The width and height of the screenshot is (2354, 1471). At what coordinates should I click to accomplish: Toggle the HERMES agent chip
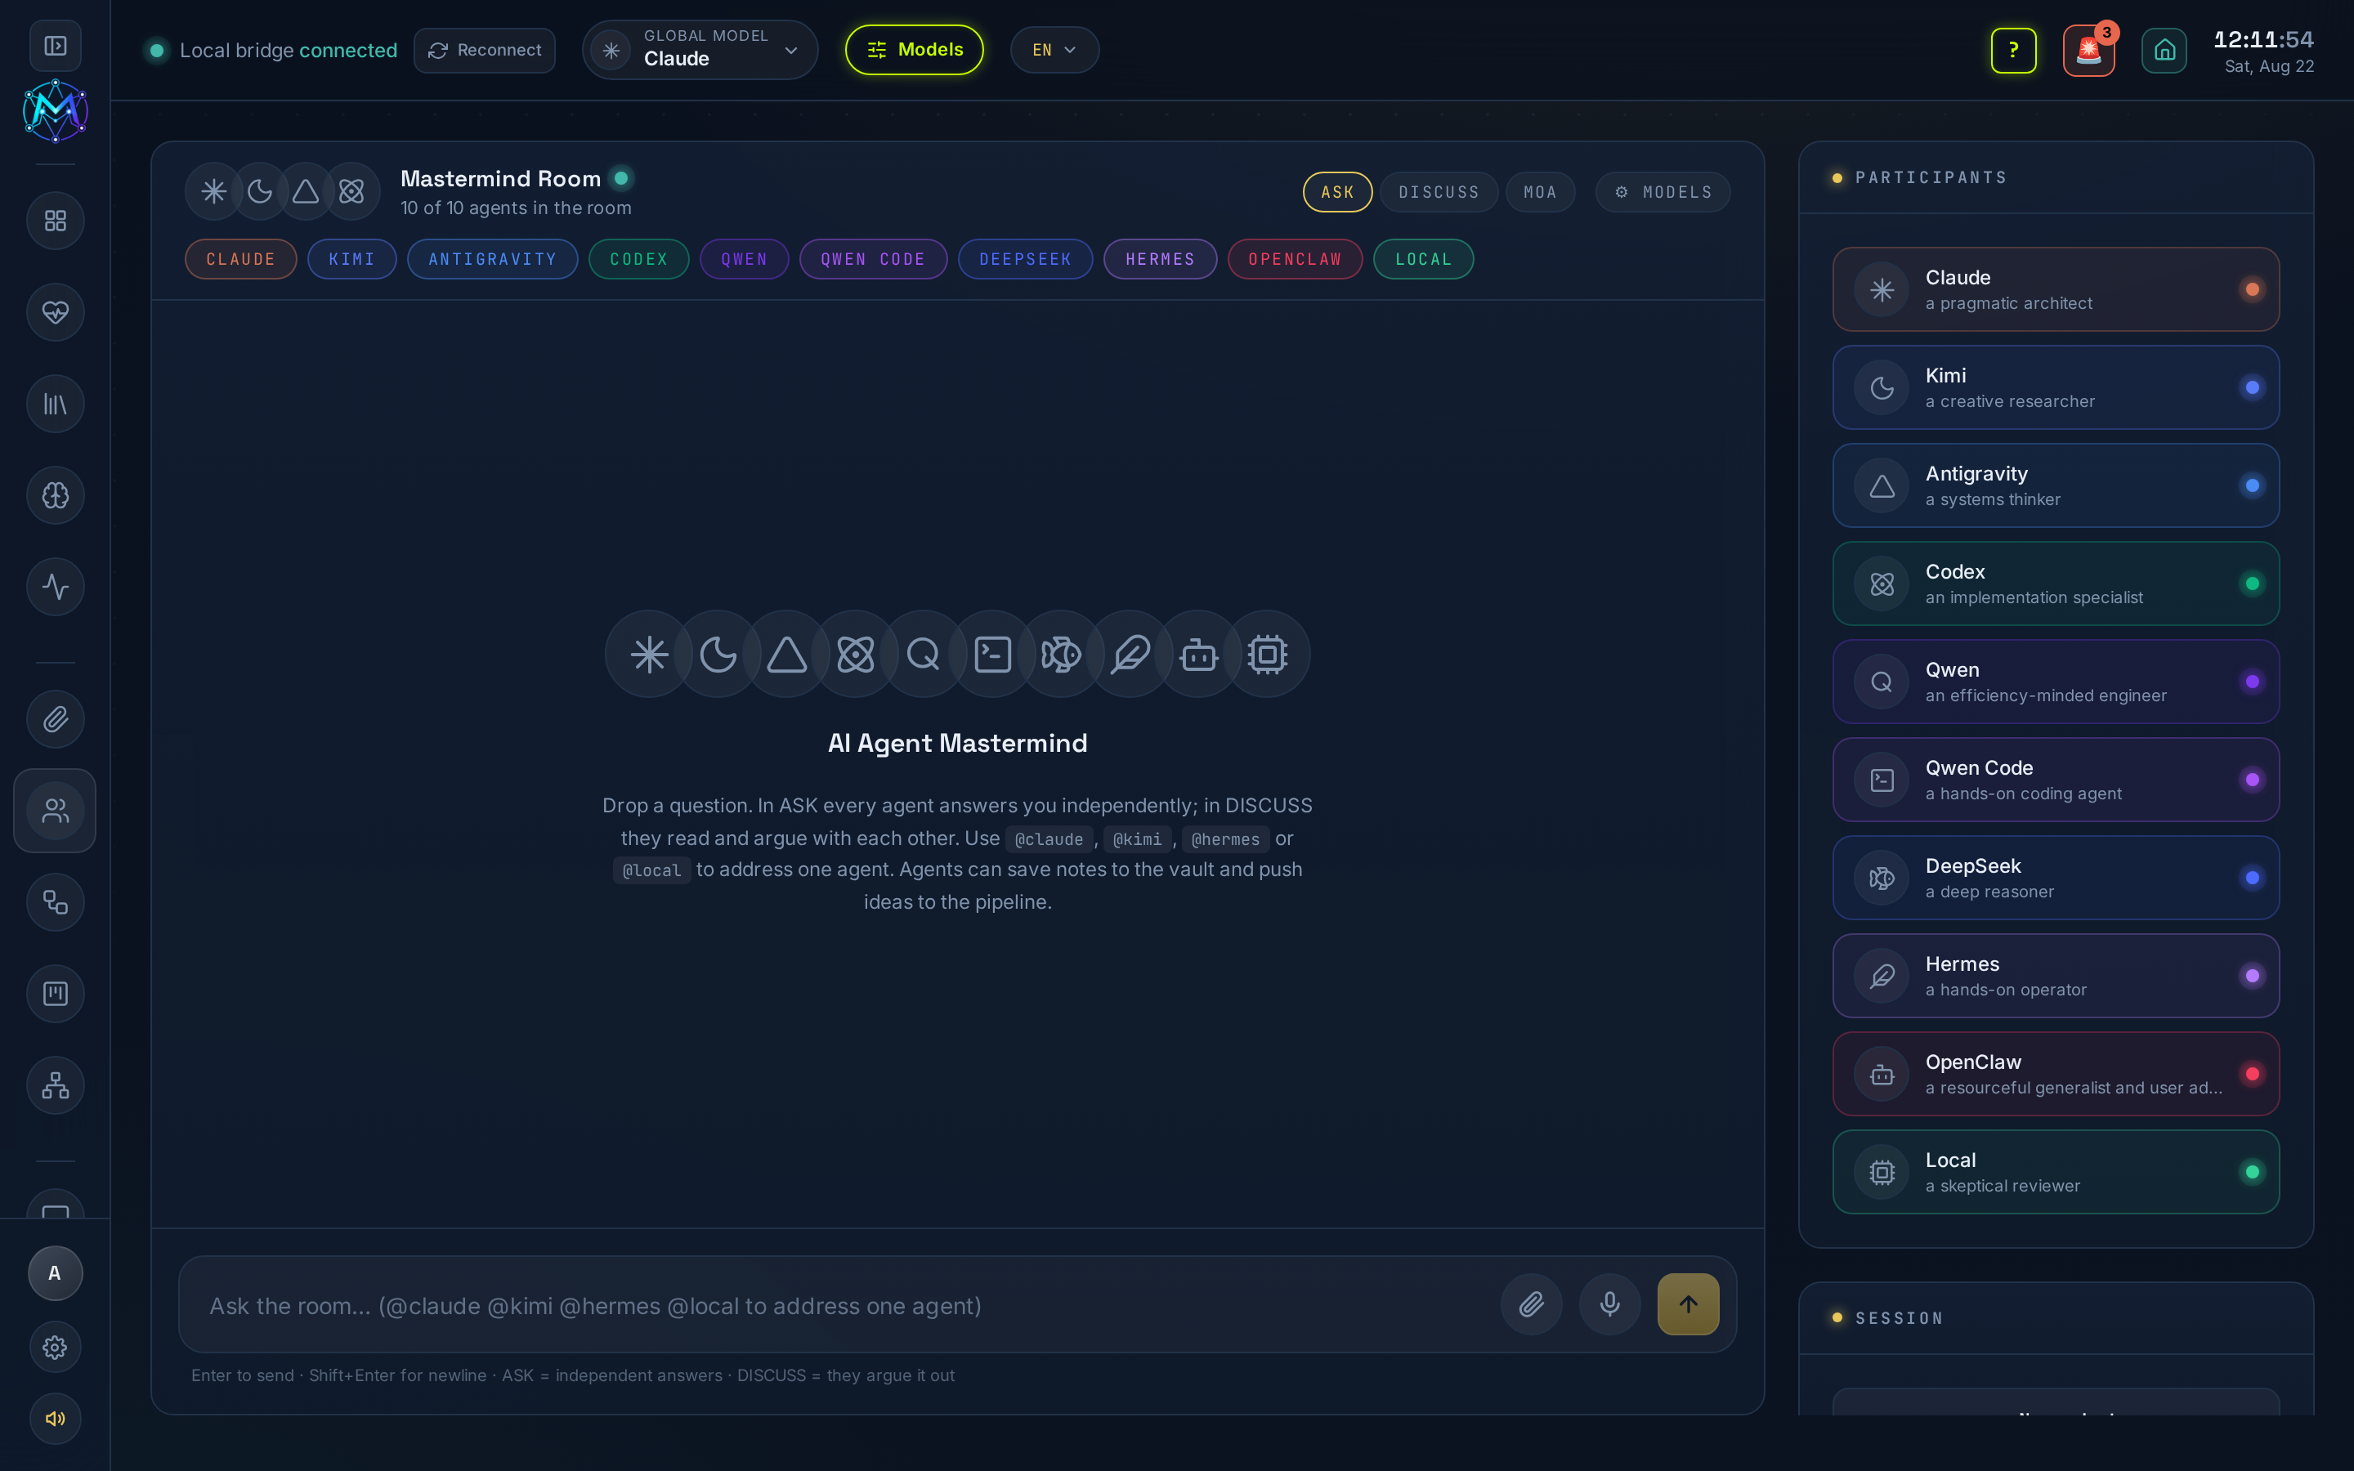1160,259
